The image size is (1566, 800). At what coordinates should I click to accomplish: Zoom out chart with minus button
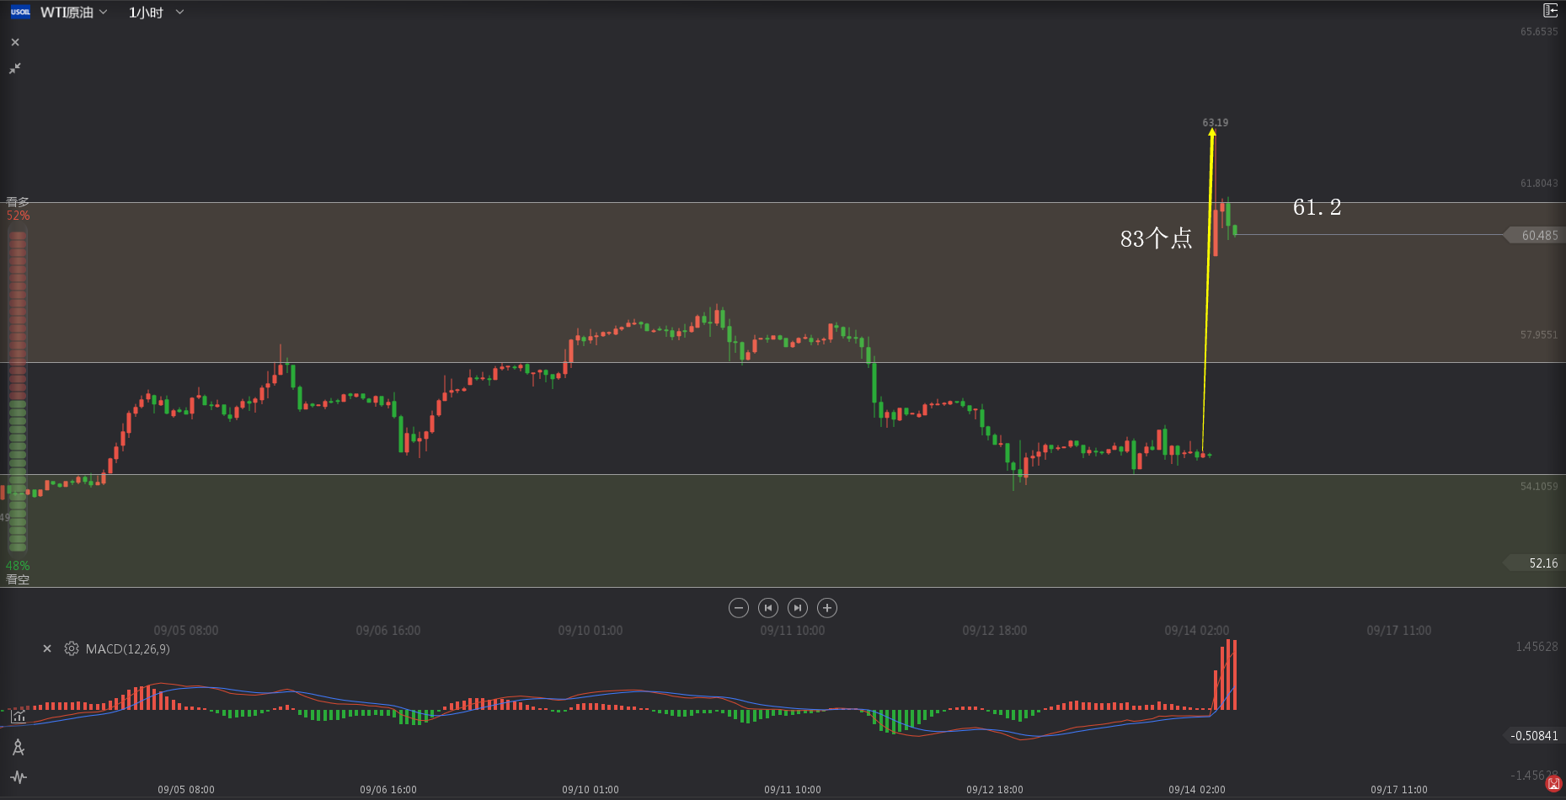[x=738, y=608]
